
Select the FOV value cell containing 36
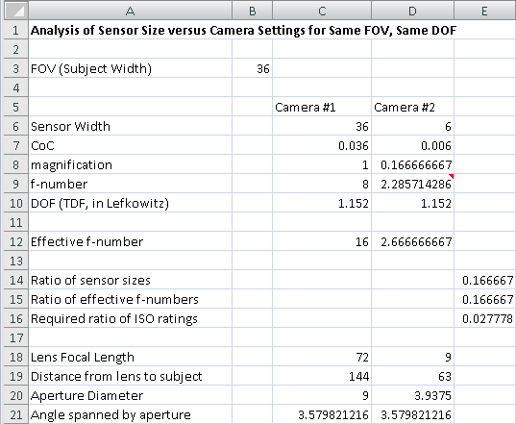(x=253, y=68)
